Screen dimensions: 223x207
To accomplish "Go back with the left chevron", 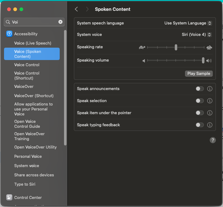I will 76,9.
